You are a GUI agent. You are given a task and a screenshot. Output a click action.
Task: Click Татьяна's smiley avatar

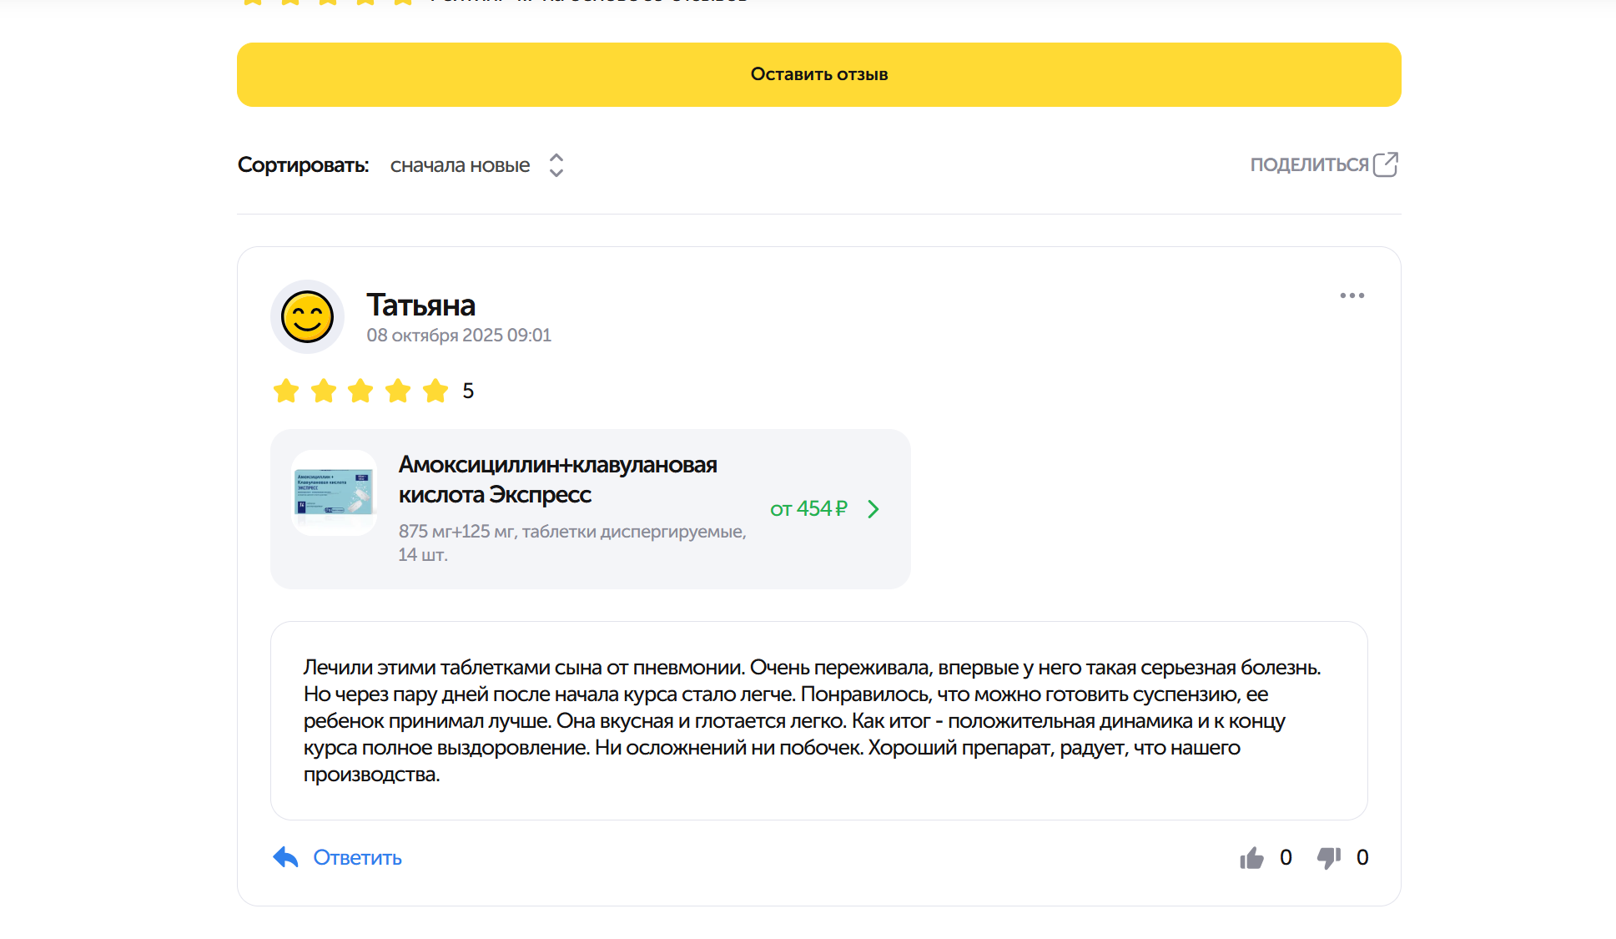pos(307,317)
